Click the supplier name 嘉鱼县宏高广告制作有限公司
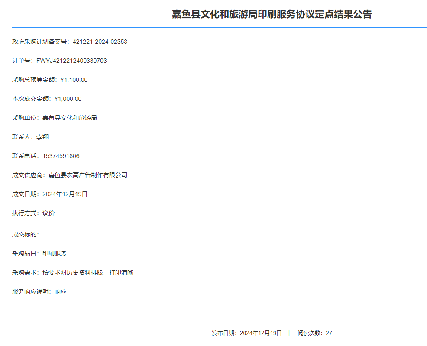Image resolution: width=427 pixels, height=346 pixels. pyautogui.click(x=88, y=175)
